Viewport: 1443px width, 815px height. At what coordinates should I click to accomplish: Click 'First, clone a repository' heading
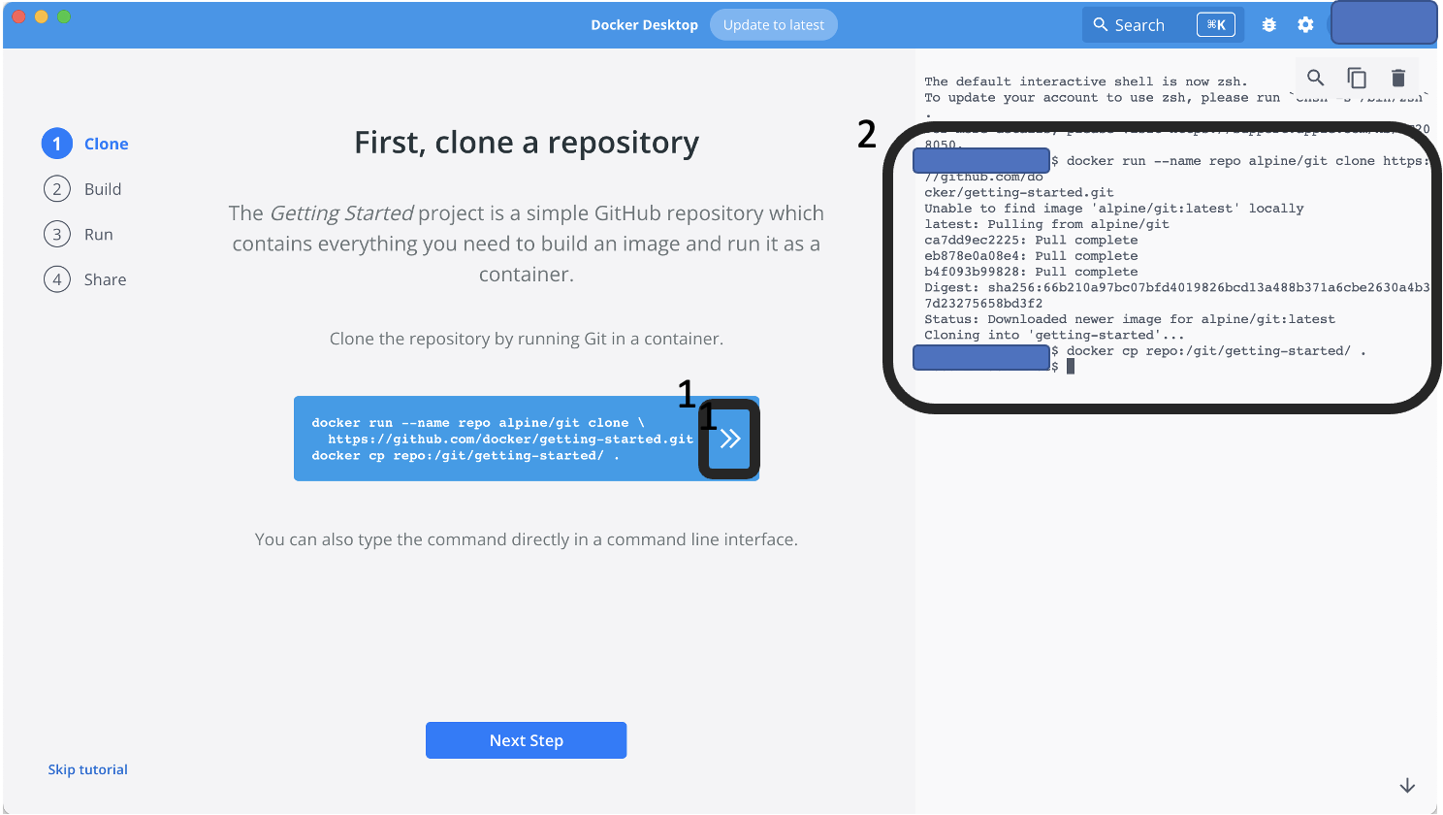[x=527, y=143]
